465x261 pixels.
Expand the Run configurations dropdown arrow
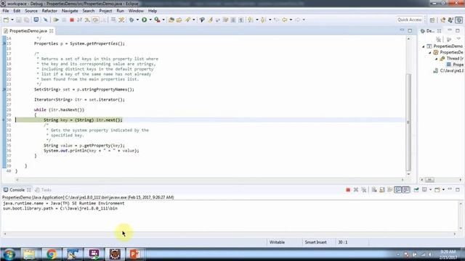pyautogui.click(x=150, y=20)
